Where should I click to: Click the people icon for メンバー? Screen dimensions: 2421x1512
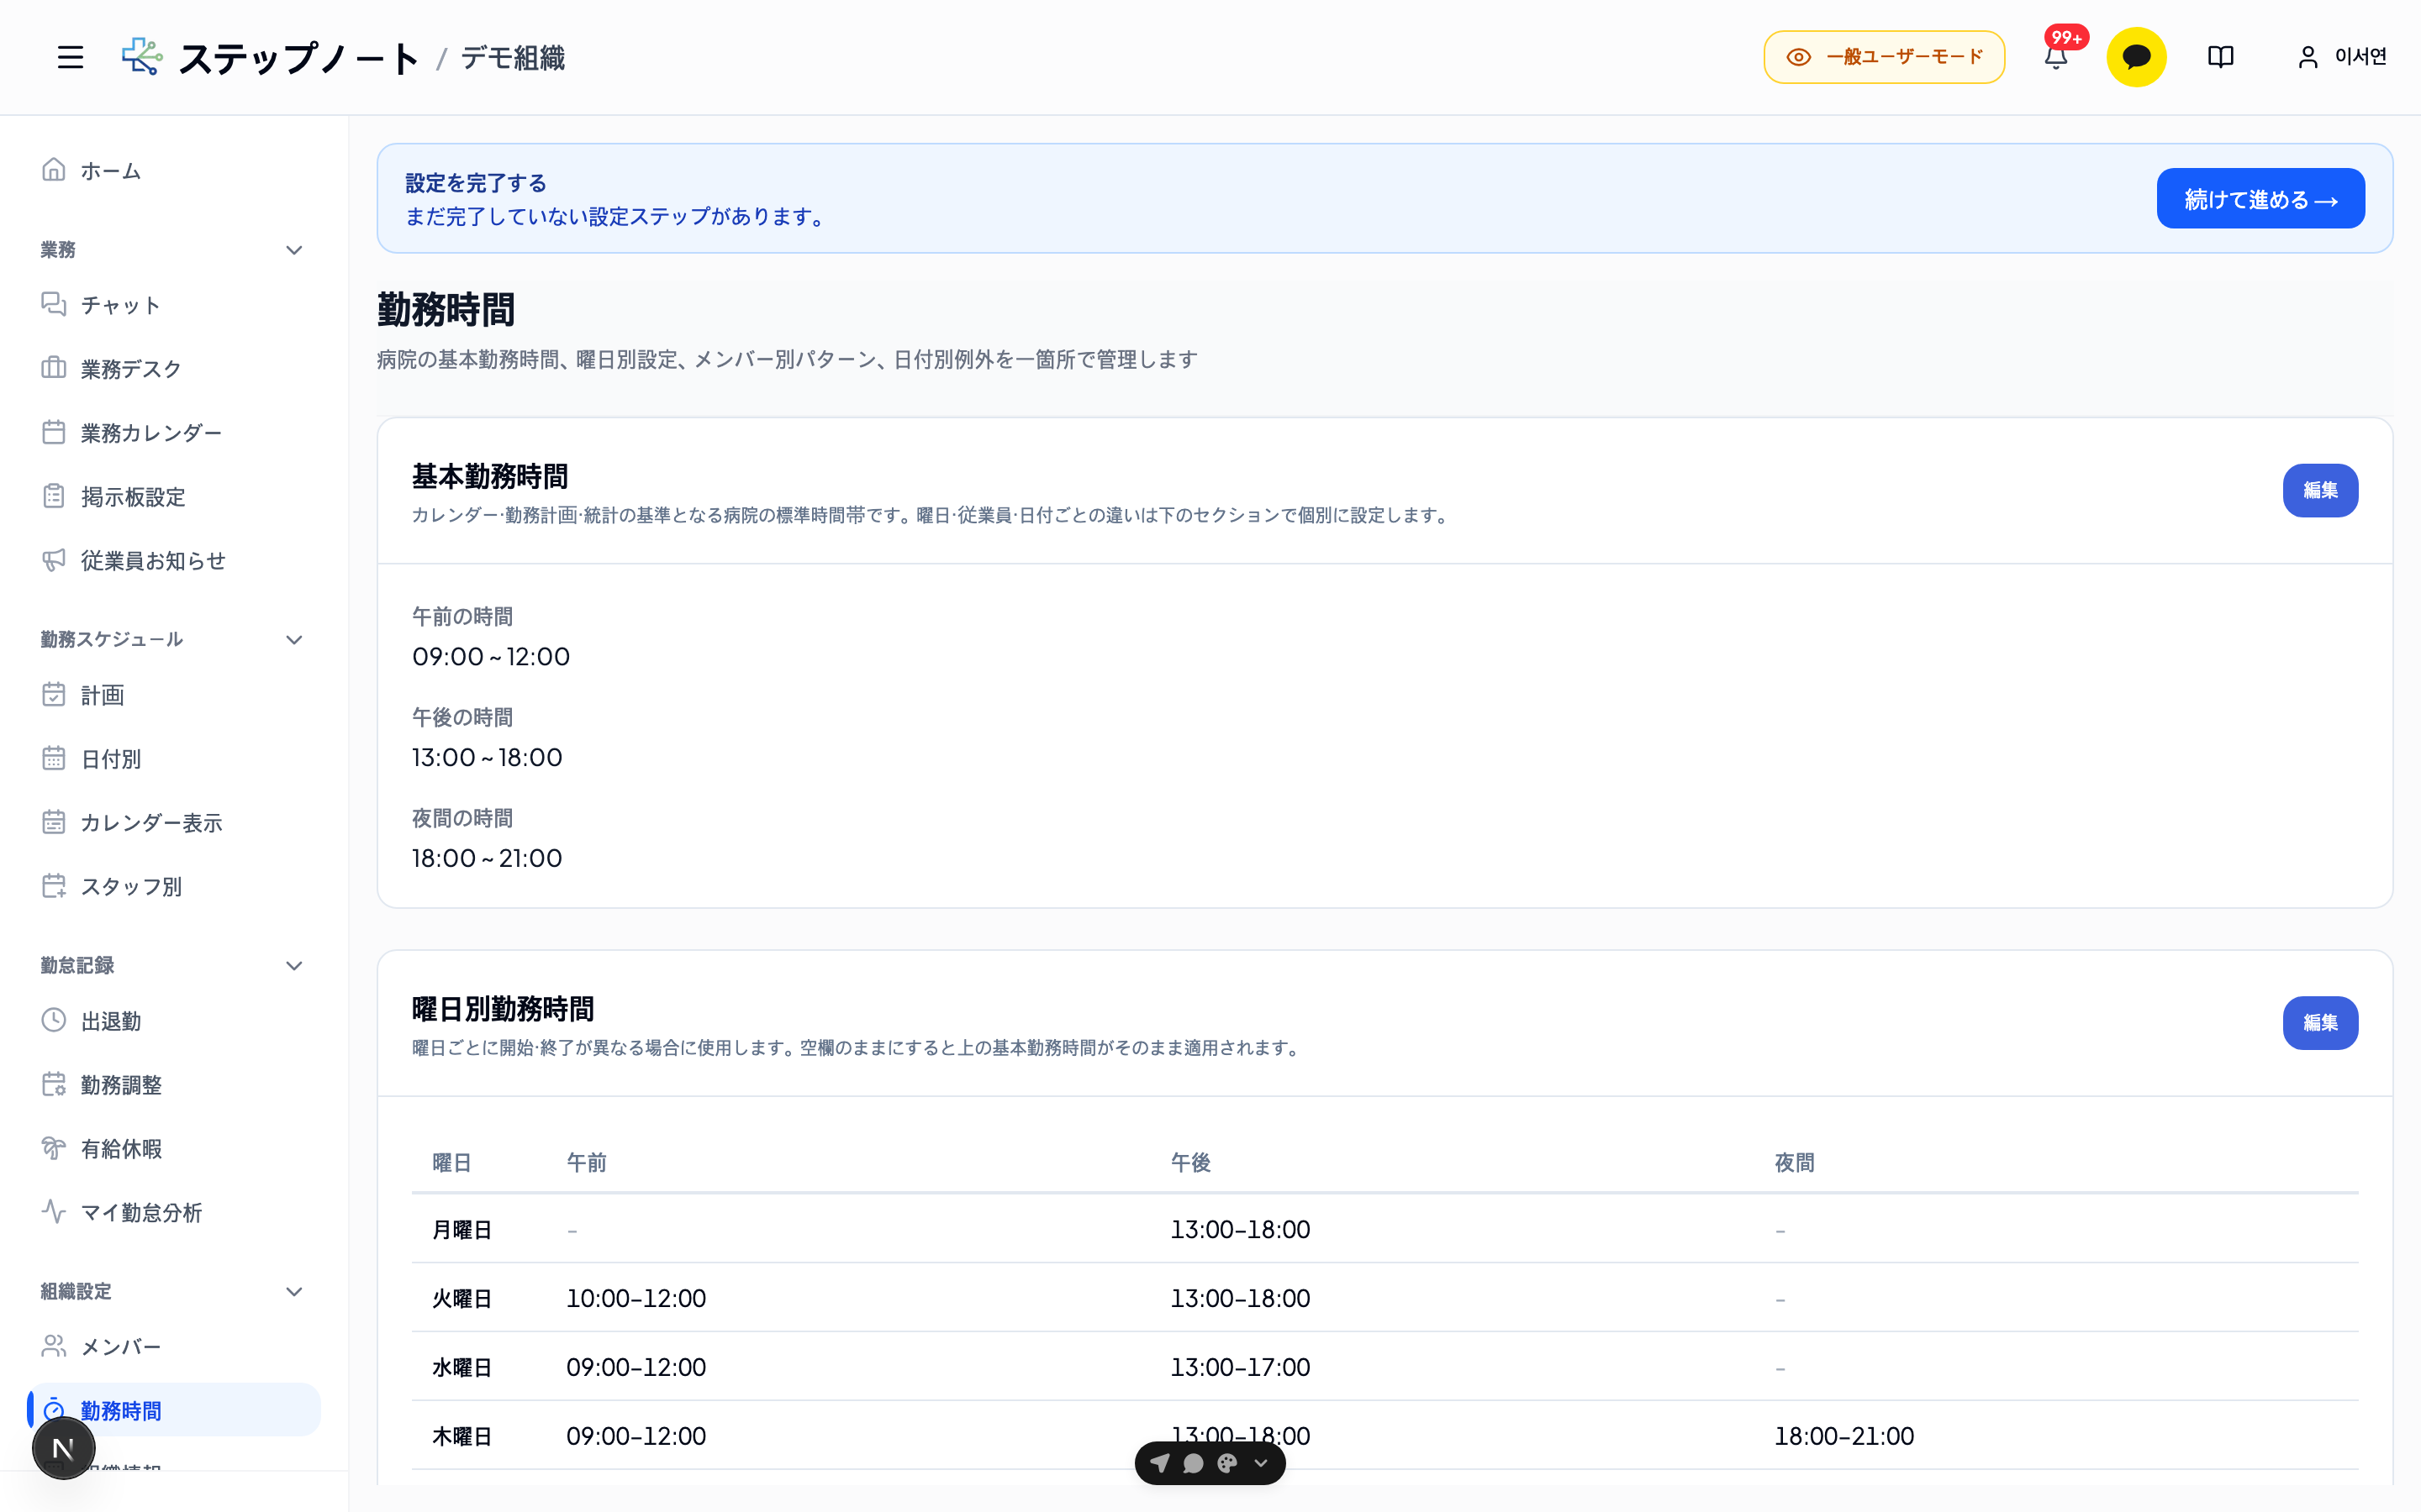[54, 1346]
